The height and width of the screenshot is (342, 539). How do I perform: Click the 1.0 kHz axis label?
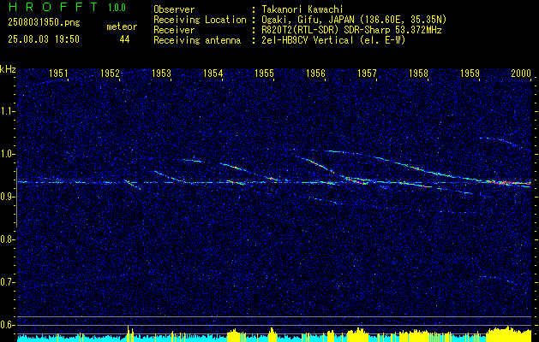pos(7,154)
